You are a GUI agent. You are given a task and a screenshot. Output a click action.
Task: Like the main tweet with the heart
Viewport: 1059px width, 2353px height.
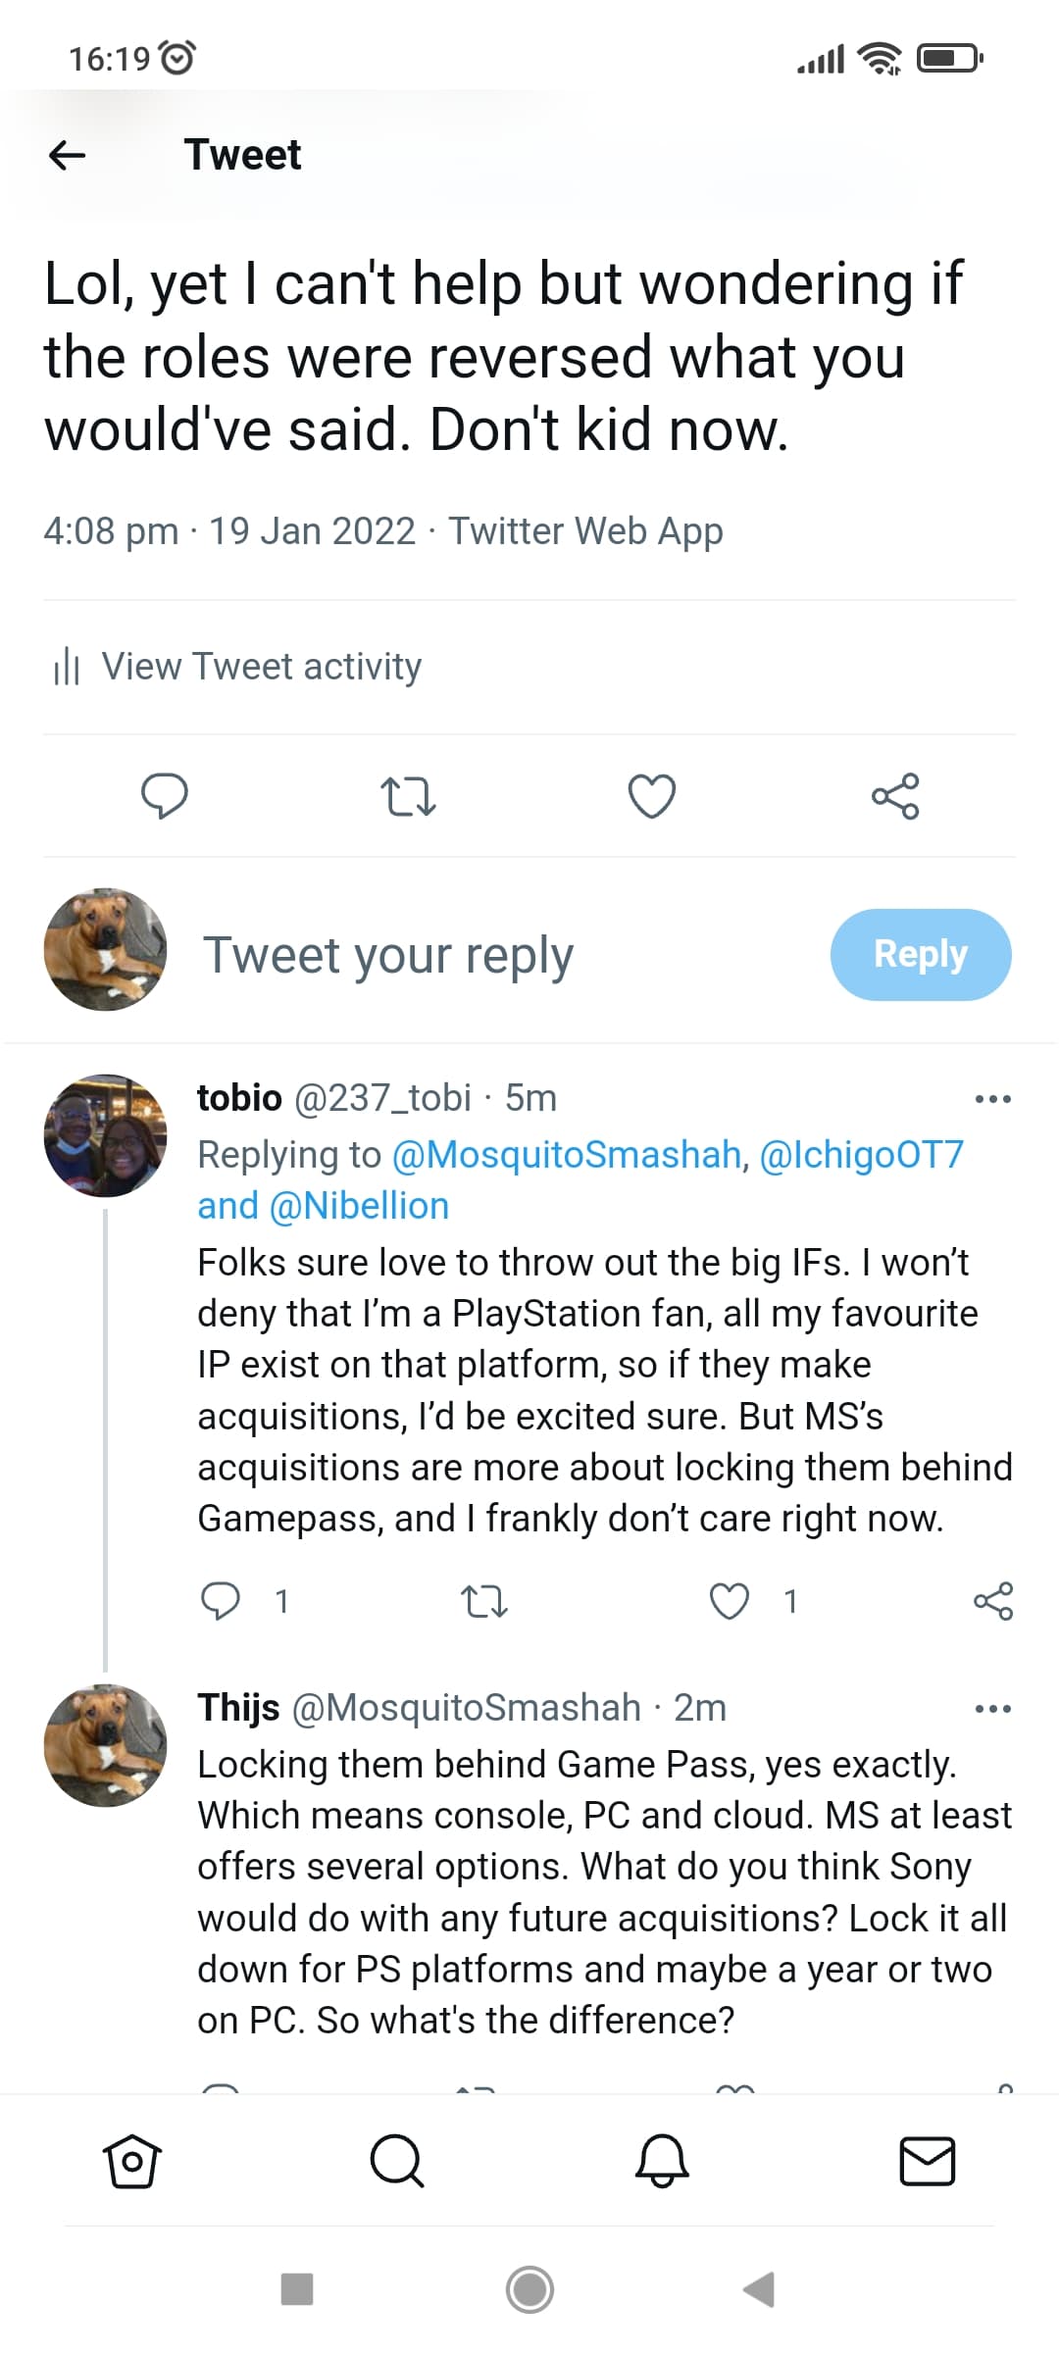click(652, 795)
